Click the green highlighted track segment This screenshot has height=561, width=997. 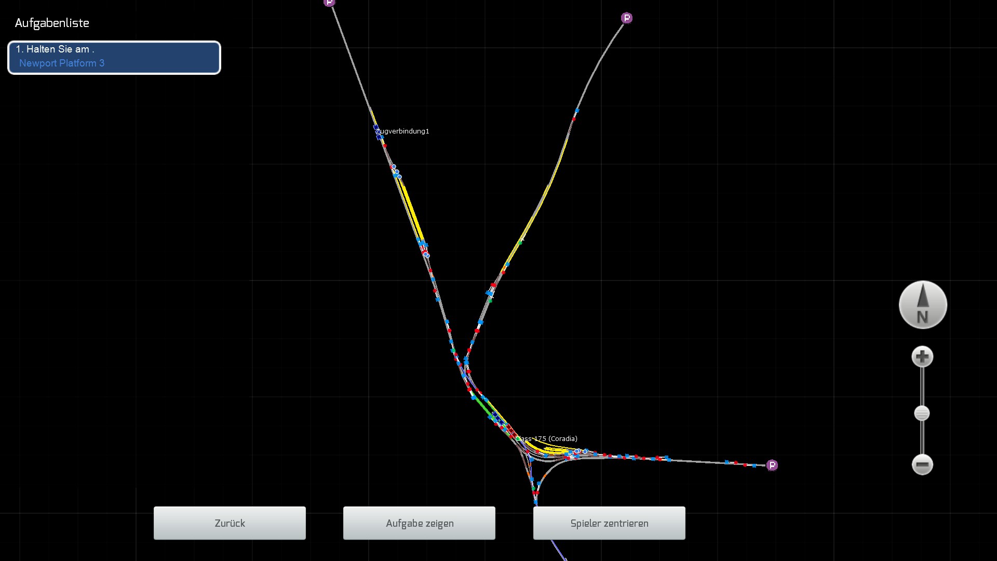(x=482, y=407)
